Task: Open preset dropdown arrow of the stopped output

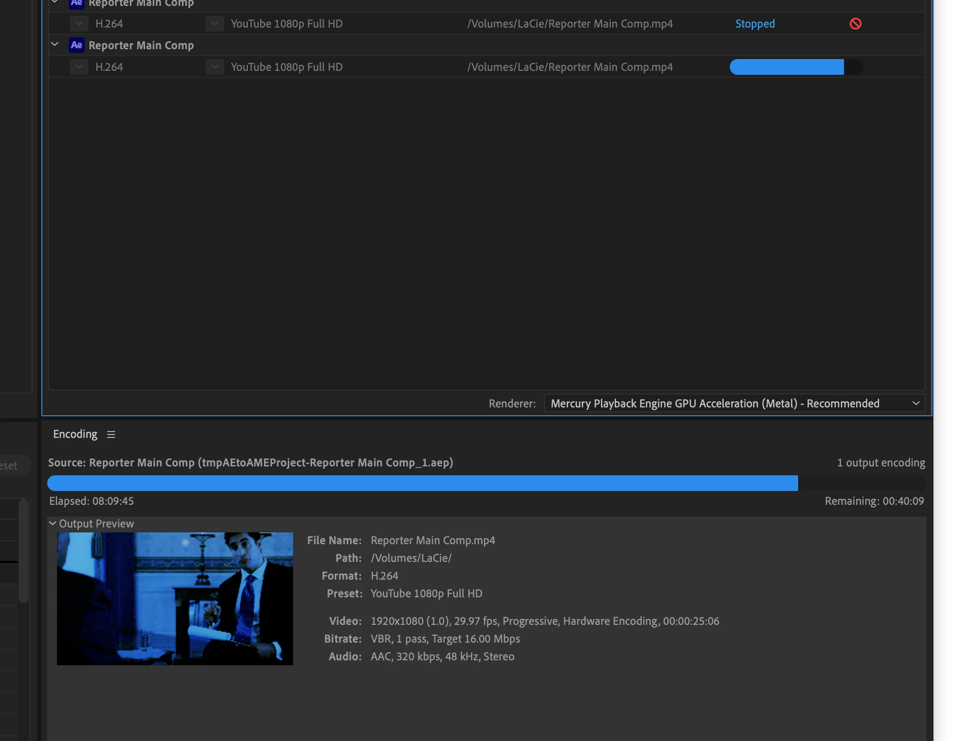Action: [215, 24]
